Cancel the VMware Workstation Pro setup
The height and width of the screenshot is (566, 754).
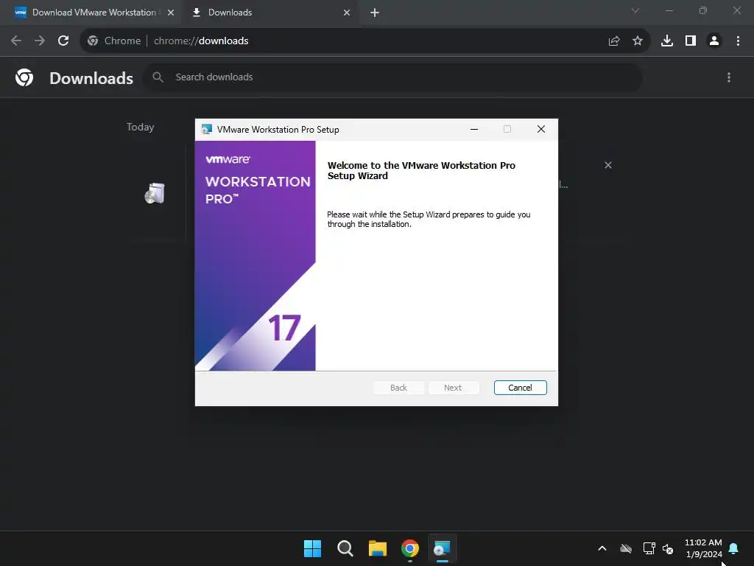tap(520, 388)
